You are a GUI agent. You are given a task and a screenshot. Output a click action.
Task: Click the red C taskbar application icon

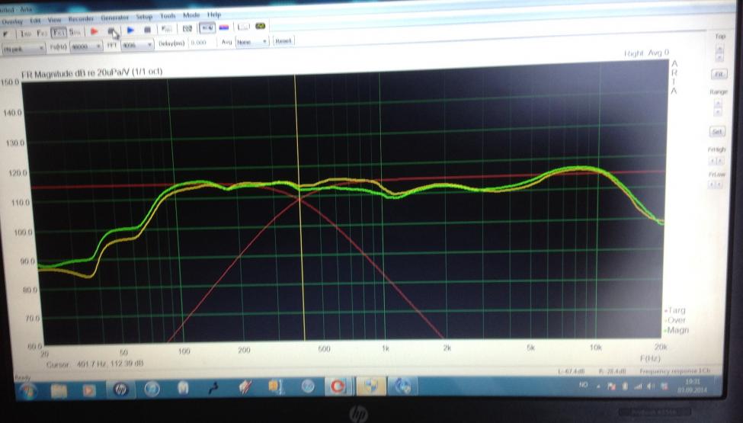[338, 386]
